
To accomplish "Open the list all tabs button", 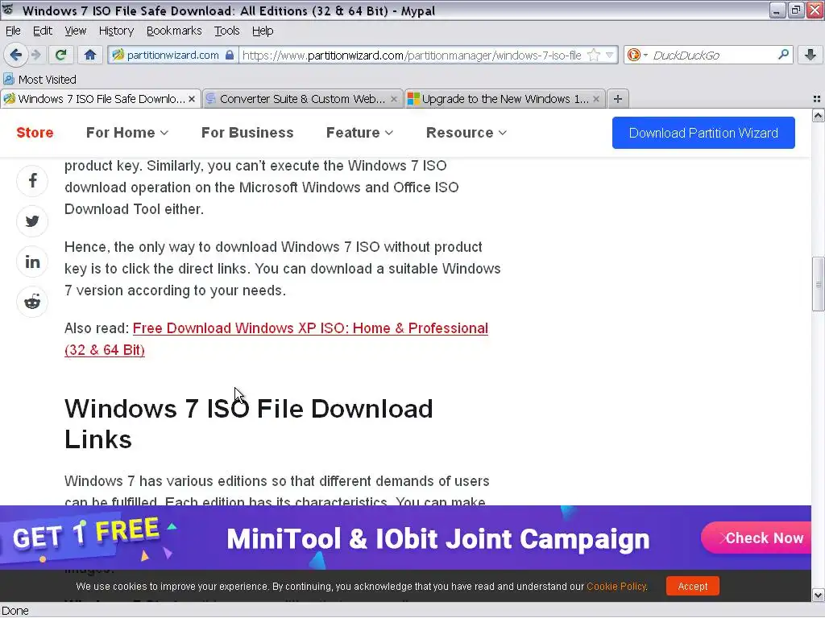I will (x=817, y=99).
